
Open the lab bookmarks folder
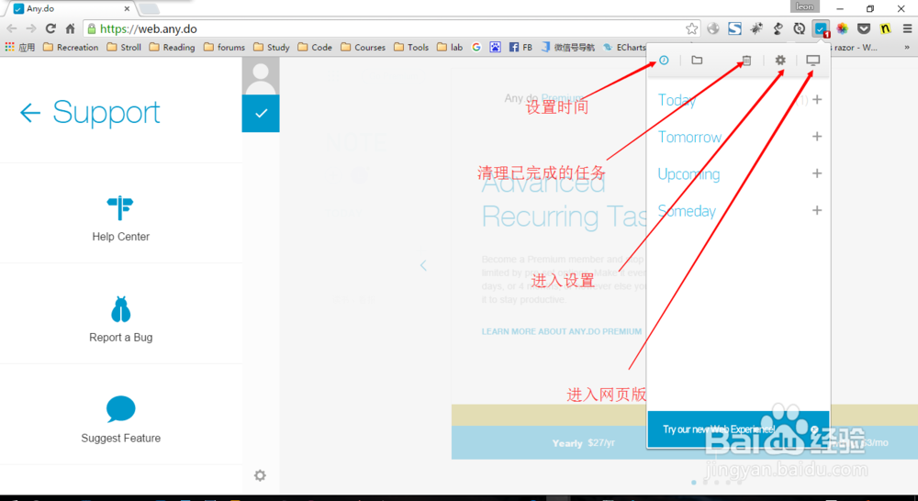pyautogui.click(x=450, y=48)
